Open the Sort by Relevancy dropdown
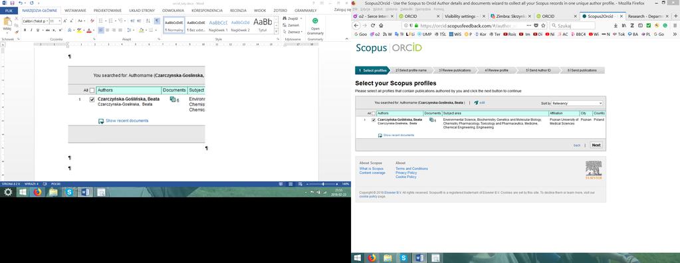 [x=577, y=104]
